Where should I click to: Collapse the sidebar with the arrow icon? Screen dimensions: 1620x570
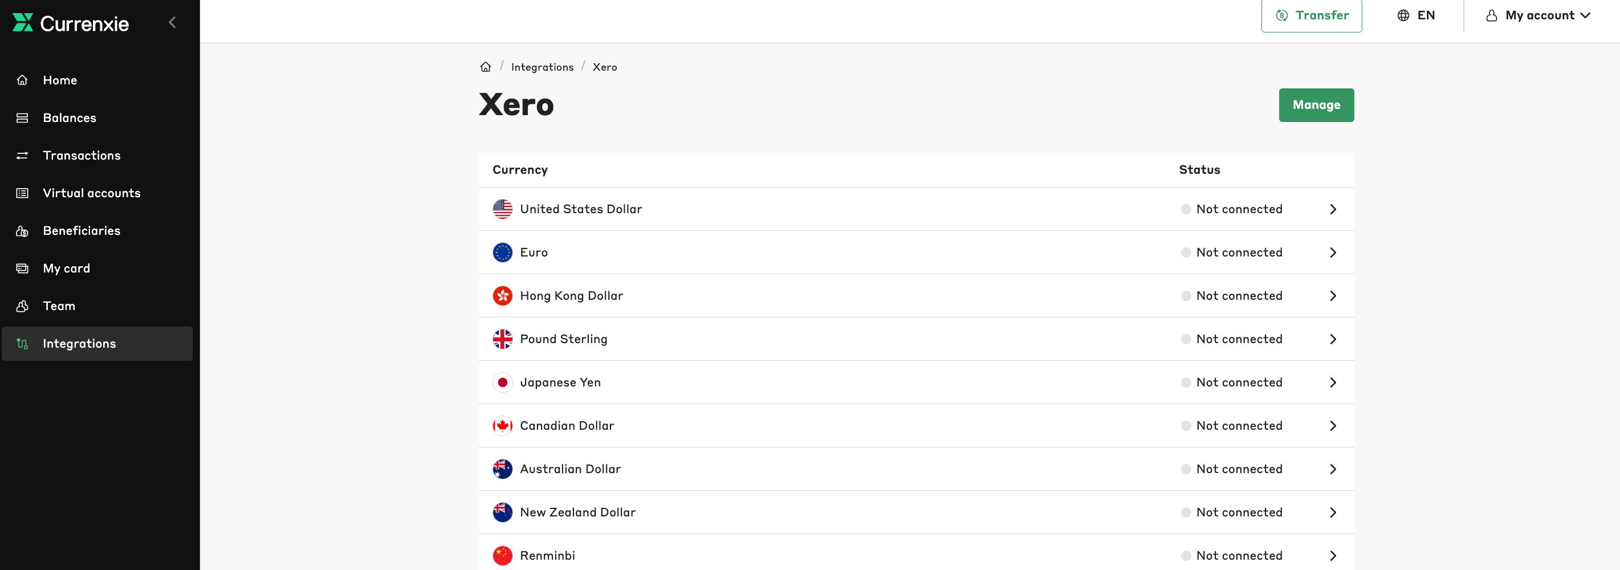click(x=172, y=23)
